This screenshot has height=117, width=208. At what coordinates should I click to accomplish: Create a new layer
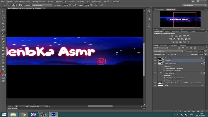tap(198, 111)
